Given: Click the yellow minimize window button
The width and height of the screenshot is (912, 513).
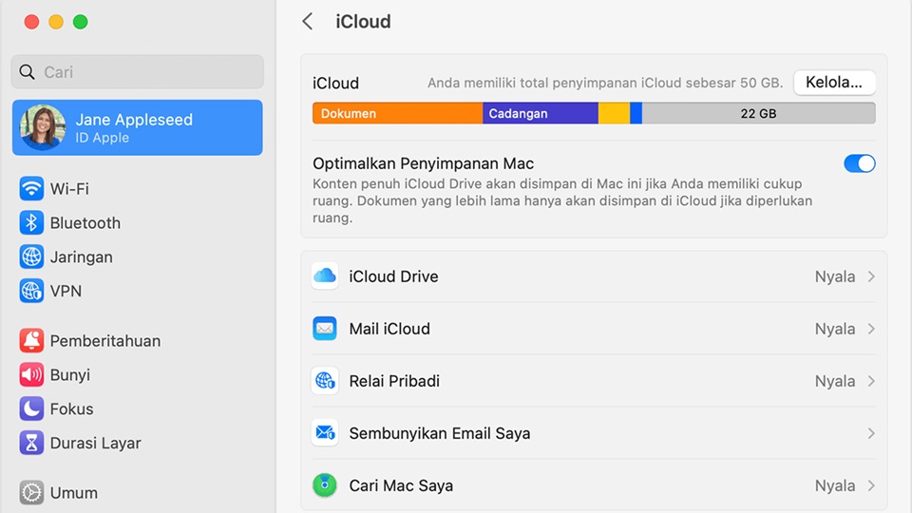Looking at the screenshot, I should click(x=56, y=22).
